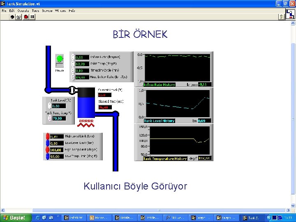This screenshot has height=222, width=296.
Task: Click the red Abort Execution button
Action: point(25,17)
